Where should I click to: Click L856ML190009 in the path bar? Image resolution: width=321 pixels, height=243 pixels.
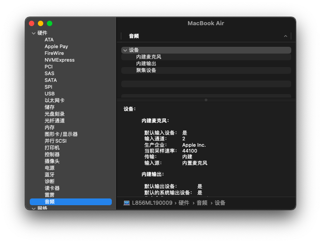point(152,203)
